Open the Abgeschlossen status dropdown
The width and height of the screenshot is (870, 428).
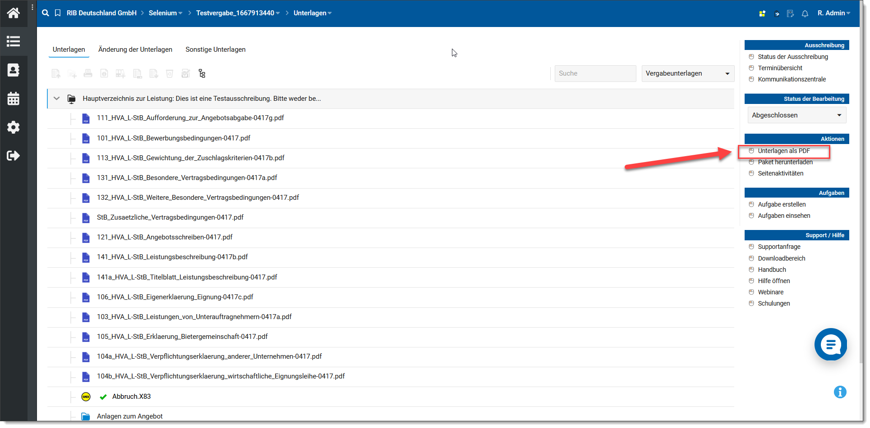tap(797, 115)
